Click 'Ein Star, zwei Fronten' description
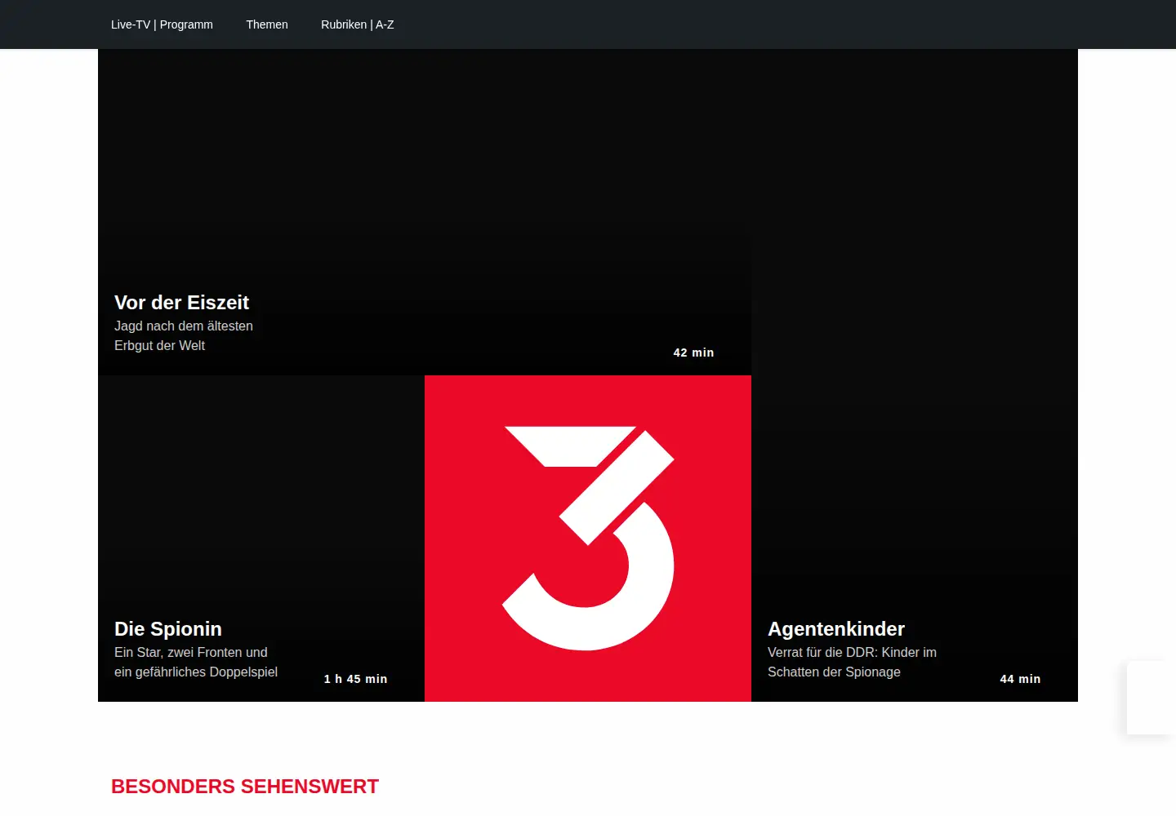 click(x=196, y=662)
